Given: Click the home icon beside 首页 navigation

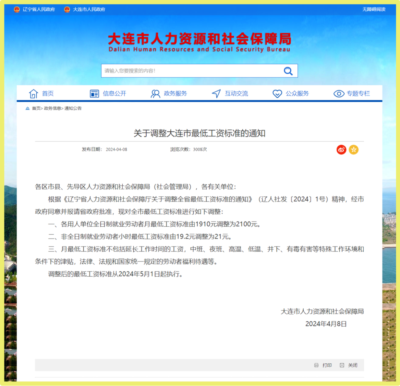Looking at the screenshot, I should pos(33,94).
